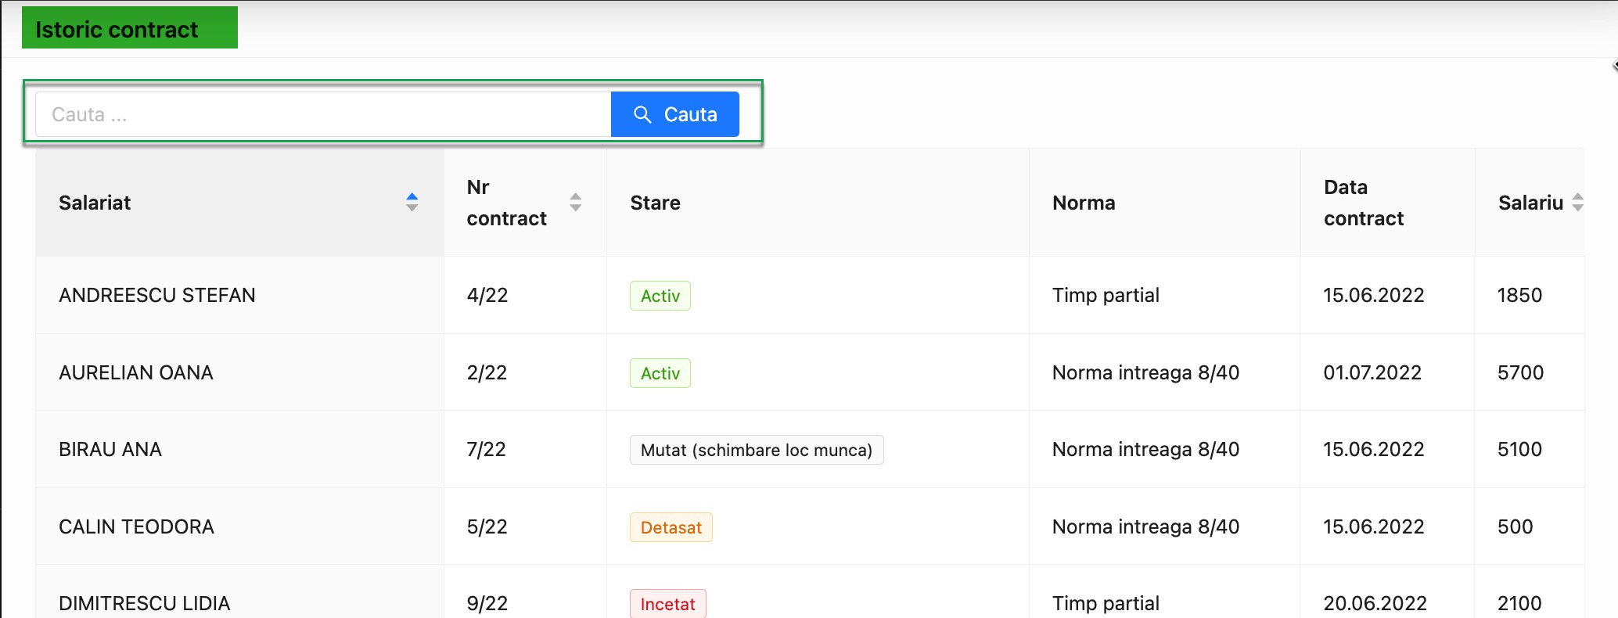Click contract number 4/22
This screenshot has width=1618, height=618.
(x=487, y=295)
